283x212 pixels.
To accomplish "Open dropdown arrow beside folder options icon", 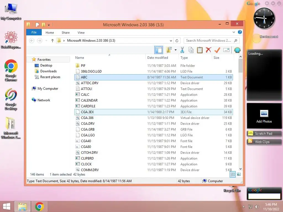I will click(x=175, y=50).
